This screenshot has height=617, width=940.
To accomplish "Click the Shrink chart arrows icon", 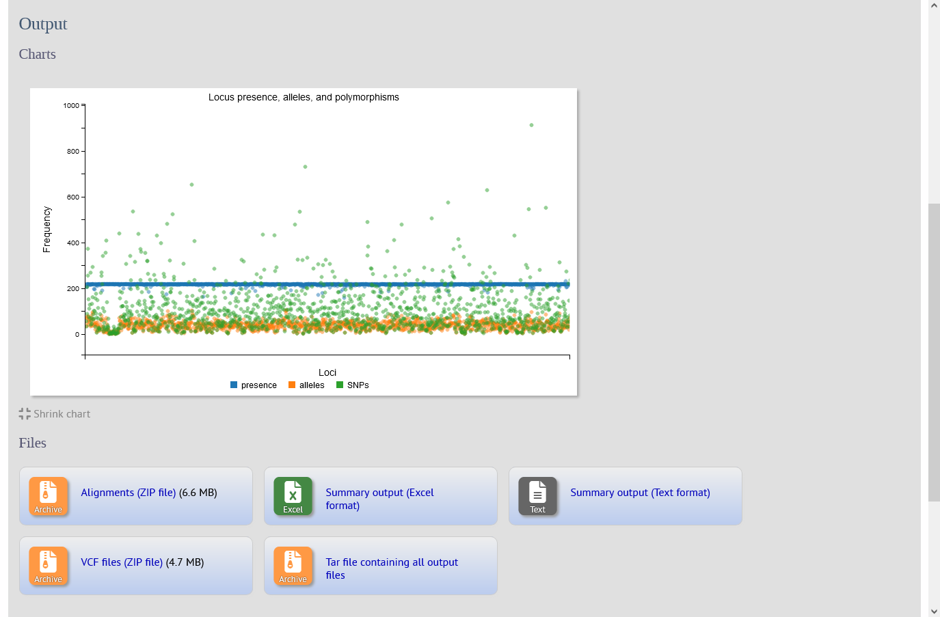I will [25, 414].
